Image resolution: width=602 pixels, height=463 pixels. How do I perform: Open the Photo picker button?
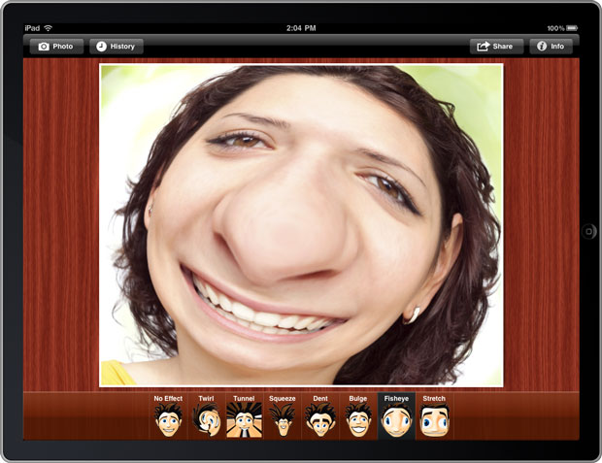[x=56, y=47]
